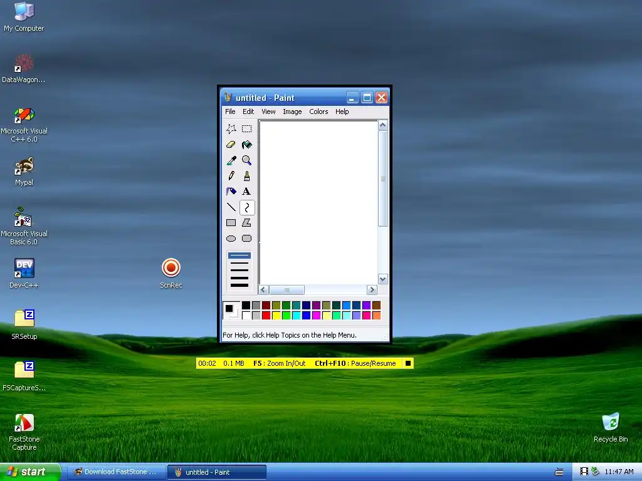This screenshot has width=642, height=481.
Task: Switch to Download FastStone taskbar window
Action: tap(116, 472)
